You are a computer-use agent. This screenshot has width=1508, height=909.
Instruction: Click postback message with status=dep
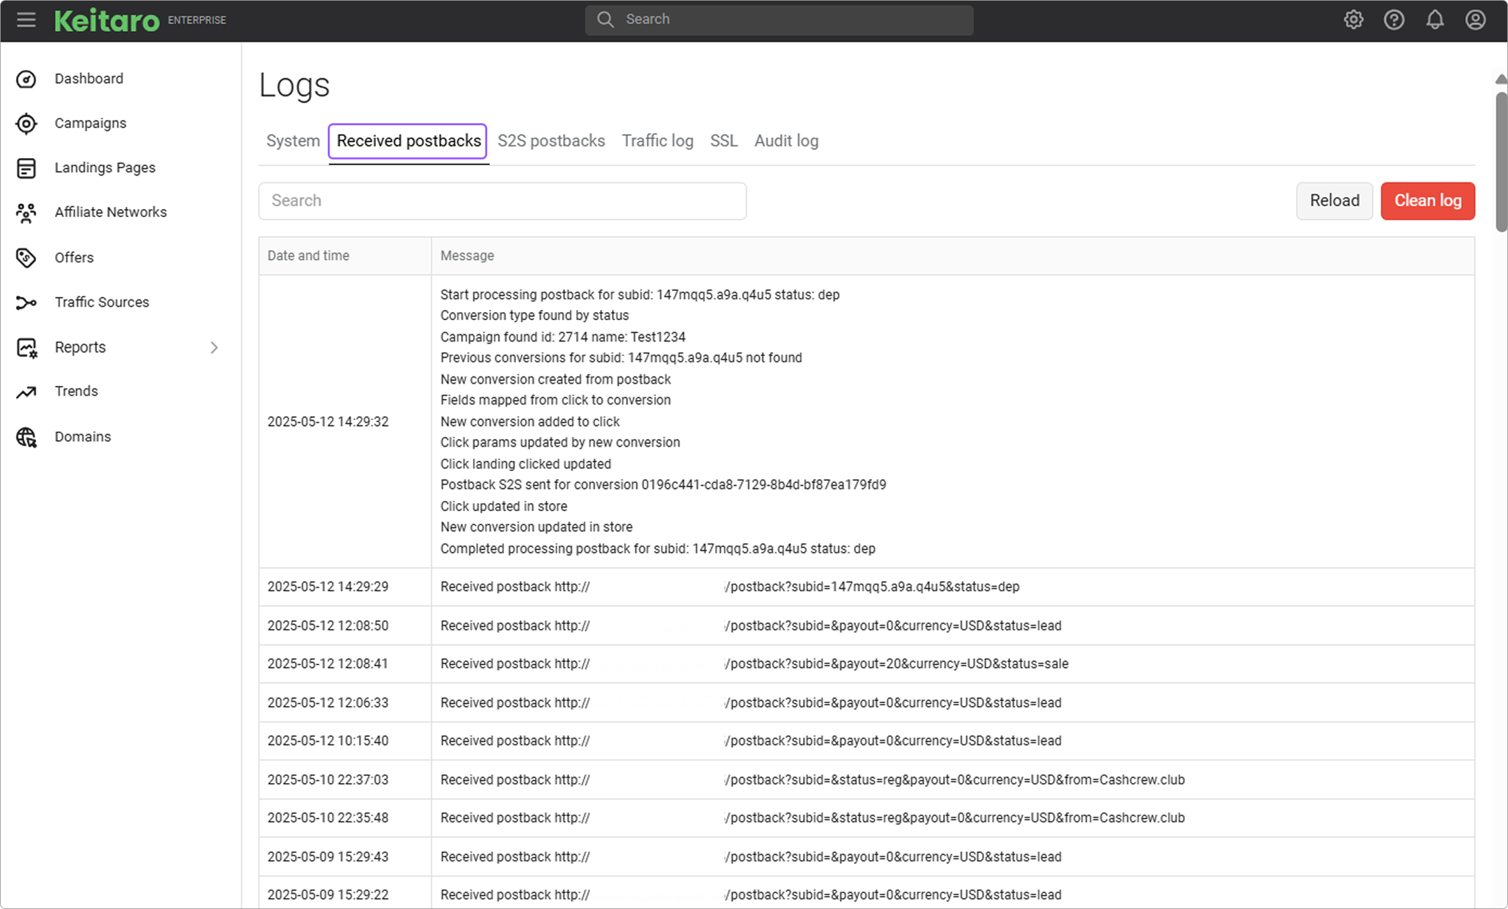tap(730, 587)
